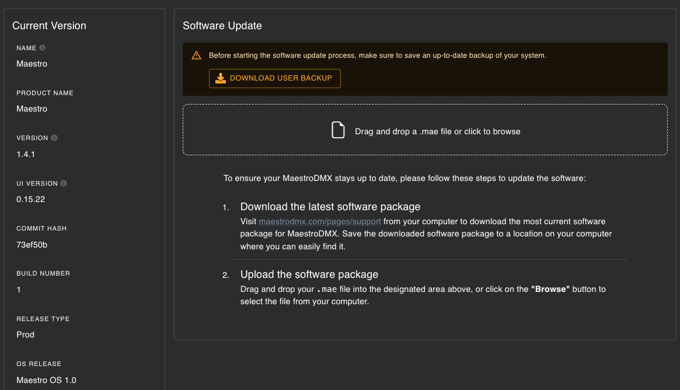Viewport: 680px width, 390px height.
Task: Click the bold "Browse" text in instructions
Action: click(x=550, y=289)
